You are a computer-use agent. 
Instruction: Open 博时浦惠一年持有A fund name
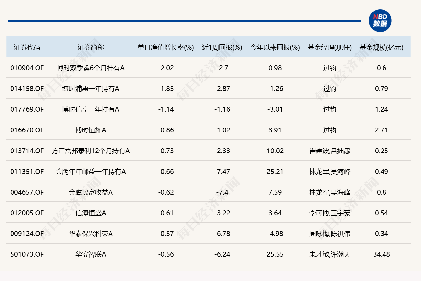click(91, 89)
